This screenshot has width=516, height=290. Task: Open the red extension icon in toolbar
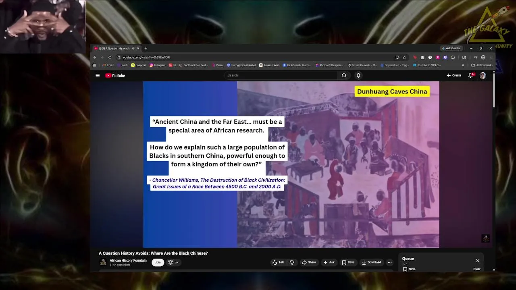pos(415,57)
